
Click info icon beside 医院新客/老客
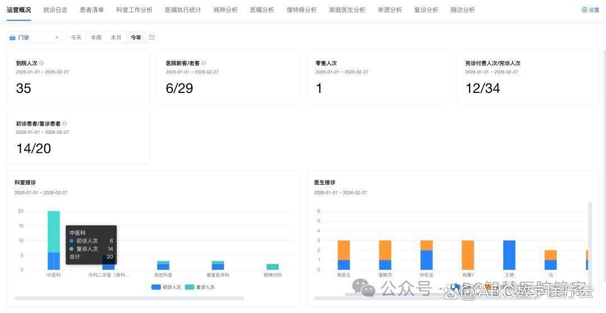click(x=204, y=63)
